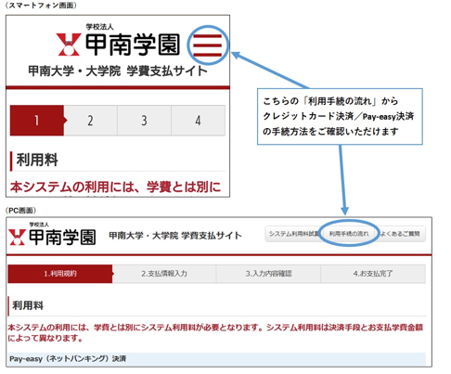Click the 甲南大学・大学院 学費支払サイト title in PC view
This screenshot has height=374, width=451.
pos(175,236)
